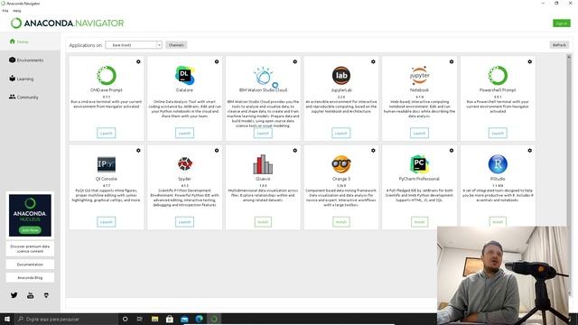This screenshot has height=325, width=578.
Task: Go to the Home tab
Action: point(30,42)
